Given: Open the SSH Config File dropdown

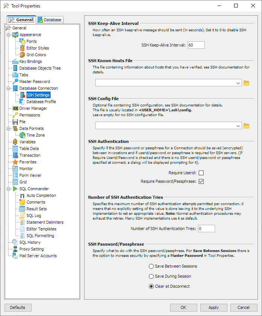Looking at the screenshot, I should (x=238, y=126).
